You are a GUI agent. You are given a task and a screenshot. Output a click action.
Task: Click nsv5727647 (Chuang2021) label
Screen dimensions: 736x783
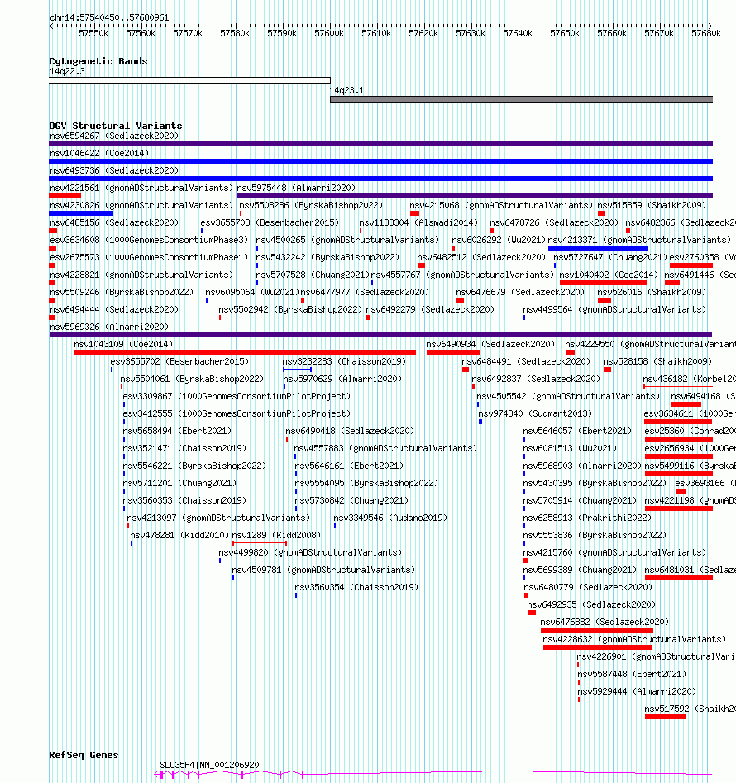click(x=610, y=258)
